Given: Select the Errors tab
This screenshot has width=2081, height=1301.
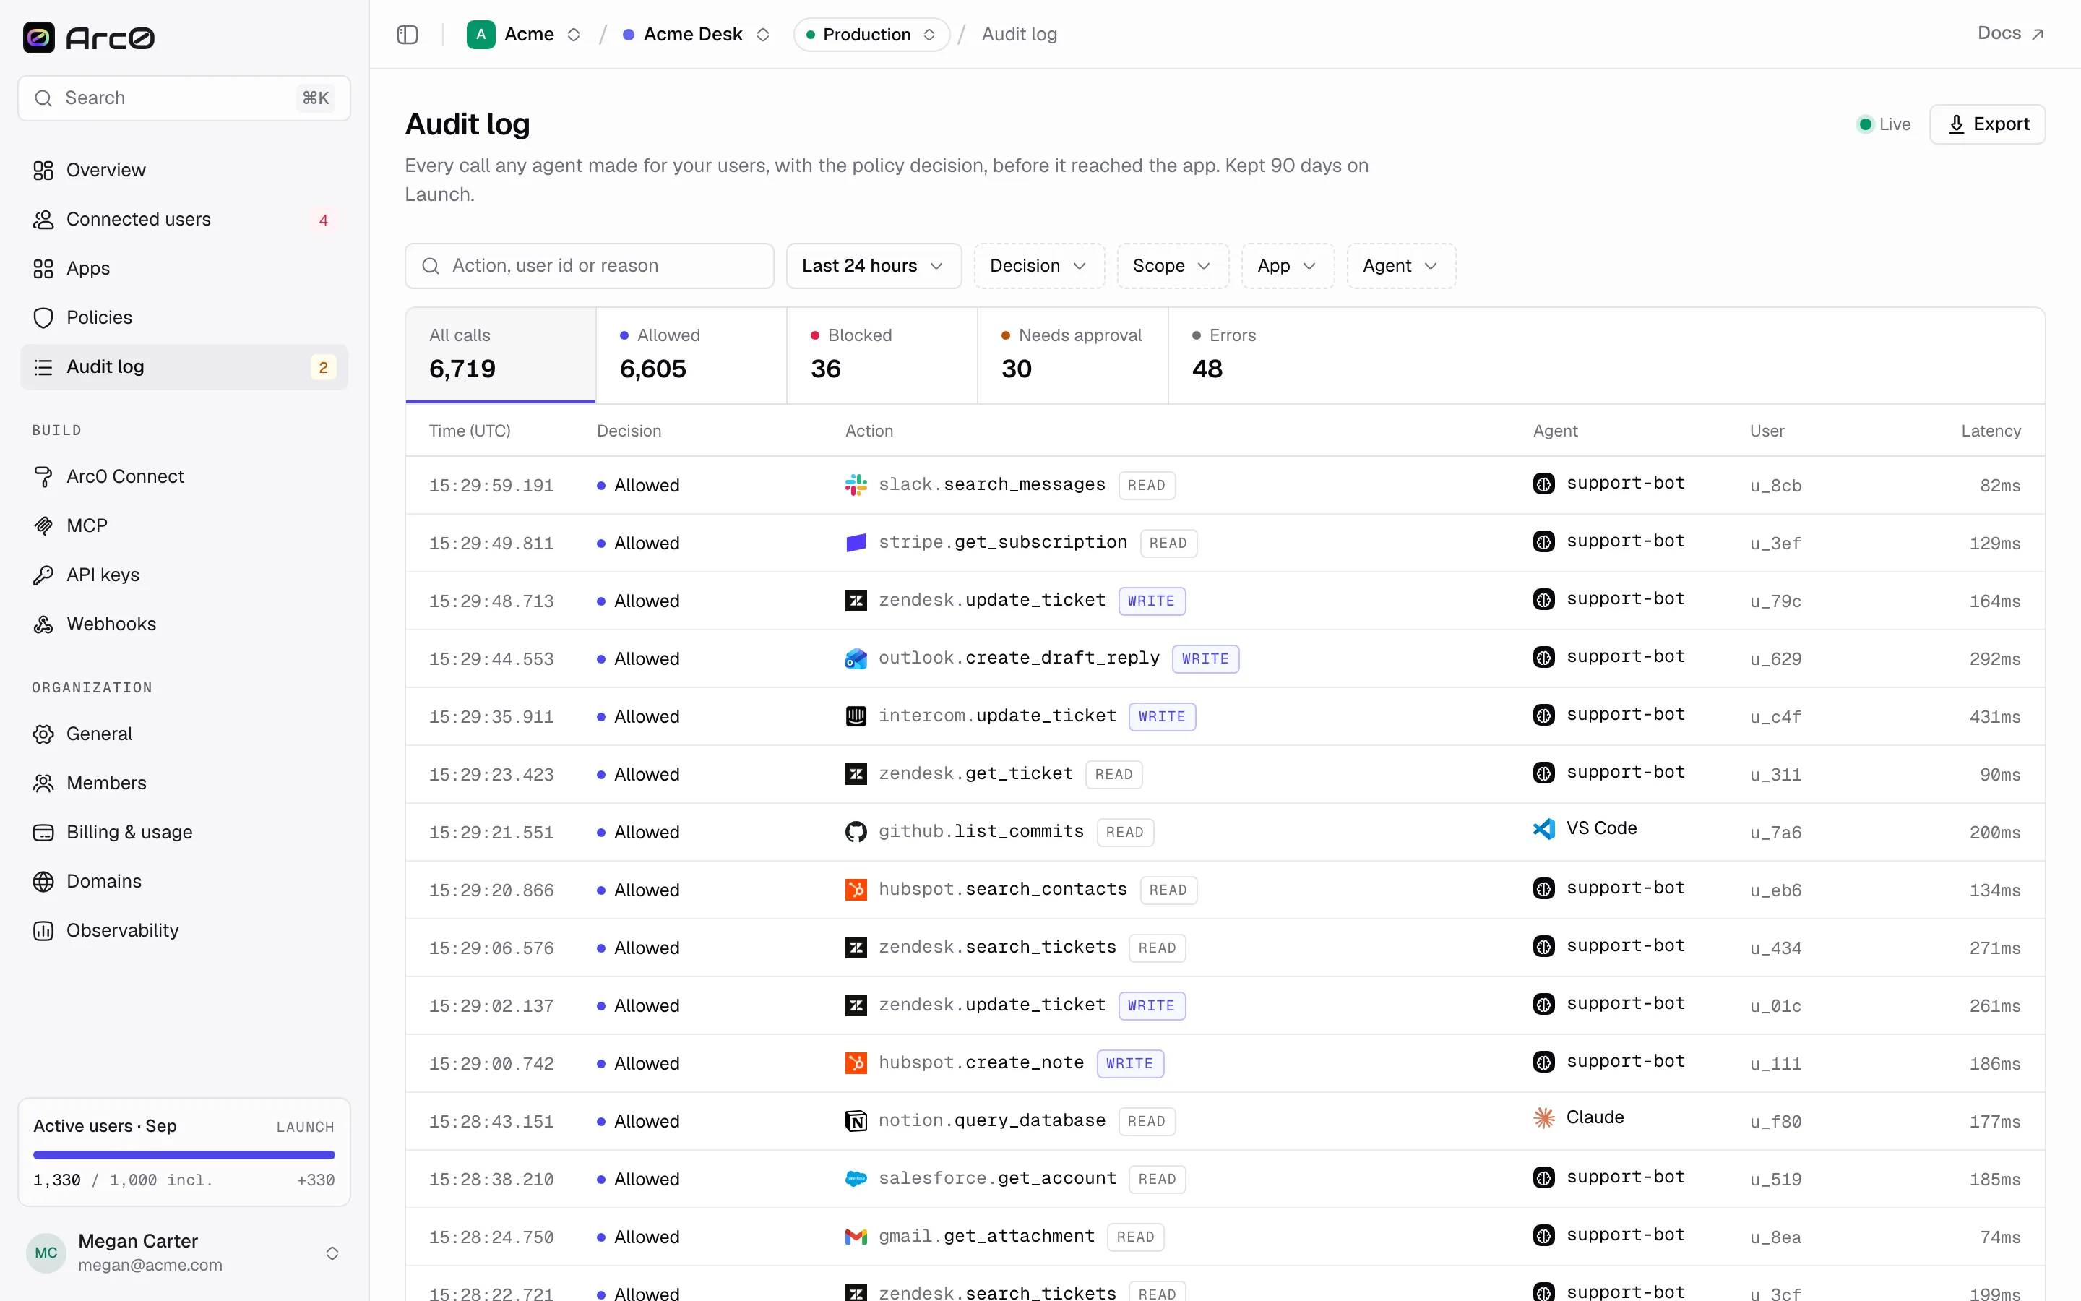Looking at the screenshot, I should (1264, 356).
